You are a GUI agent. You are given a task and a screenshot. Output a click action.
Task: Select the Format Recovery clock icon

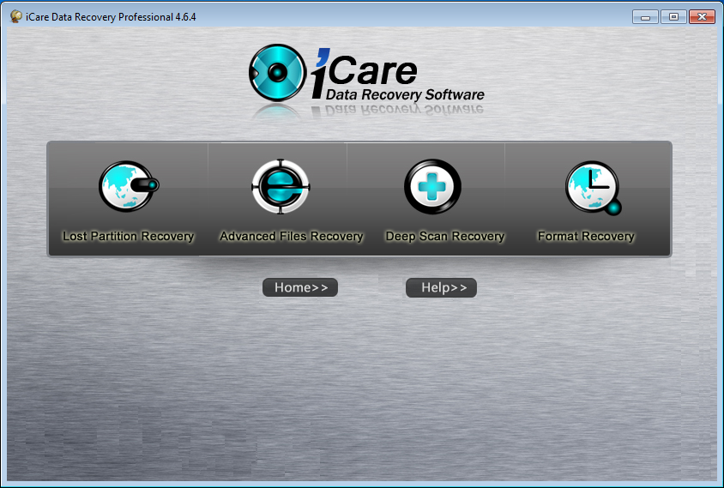(x=594, y=188)
